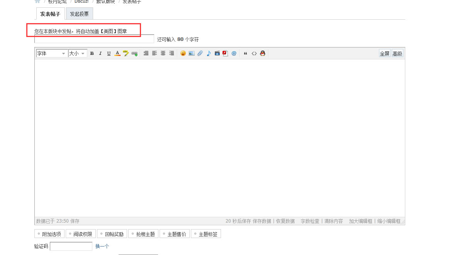Expand the 主题标签 section
The height and width of the screenshot is (255, 464).
pos(206,234)
